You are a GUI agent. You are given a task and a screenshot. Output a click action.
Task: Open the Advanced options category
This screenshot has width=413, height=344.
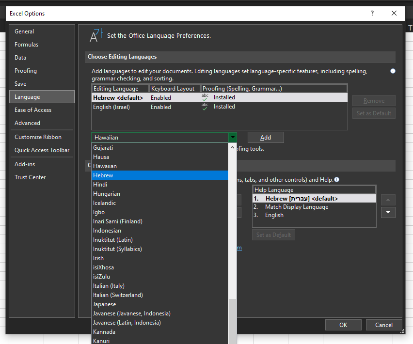42,123
